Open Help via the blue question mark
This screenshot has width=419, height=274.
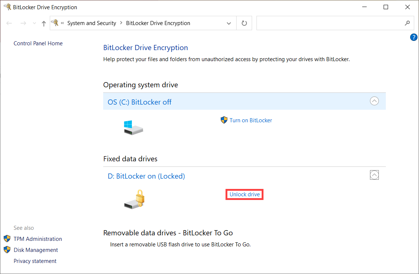click(413, 38)
